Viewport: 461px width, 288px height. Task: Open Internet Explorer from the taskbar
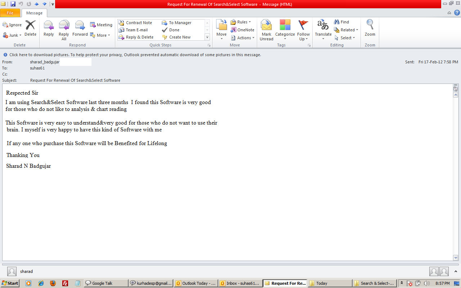(x=41, y=283)
